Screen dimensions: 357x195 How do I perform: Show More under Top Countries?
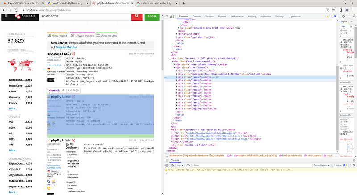pyautogui.click(x=13, y=108)
